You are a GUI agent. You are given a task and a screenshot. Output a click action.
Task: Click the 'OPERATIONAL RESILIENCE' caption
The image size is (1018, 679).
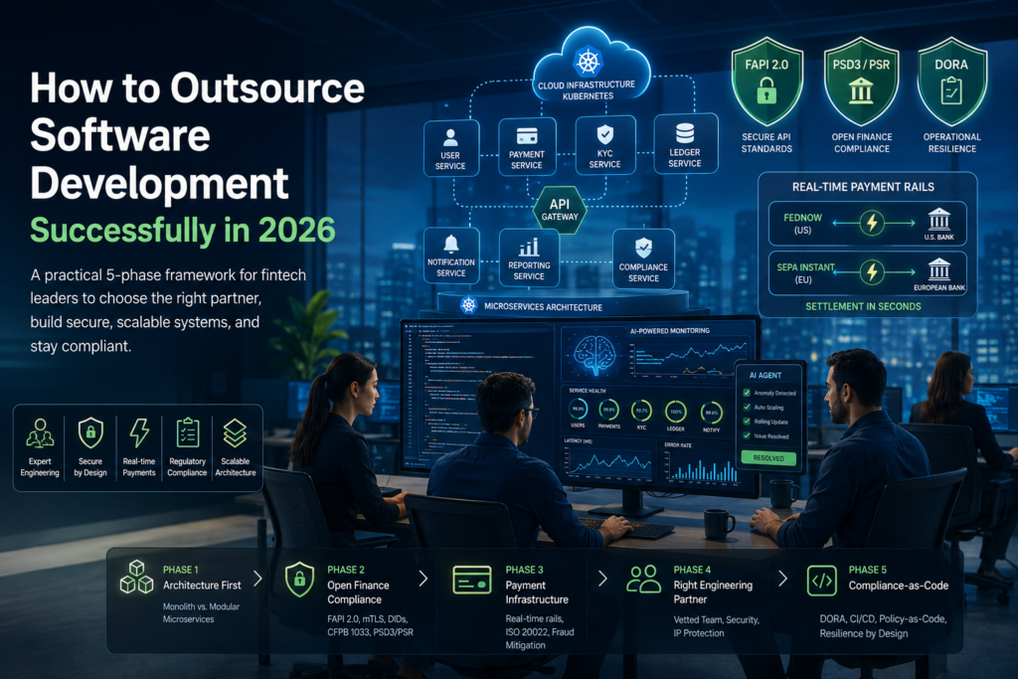coord(951,143)
